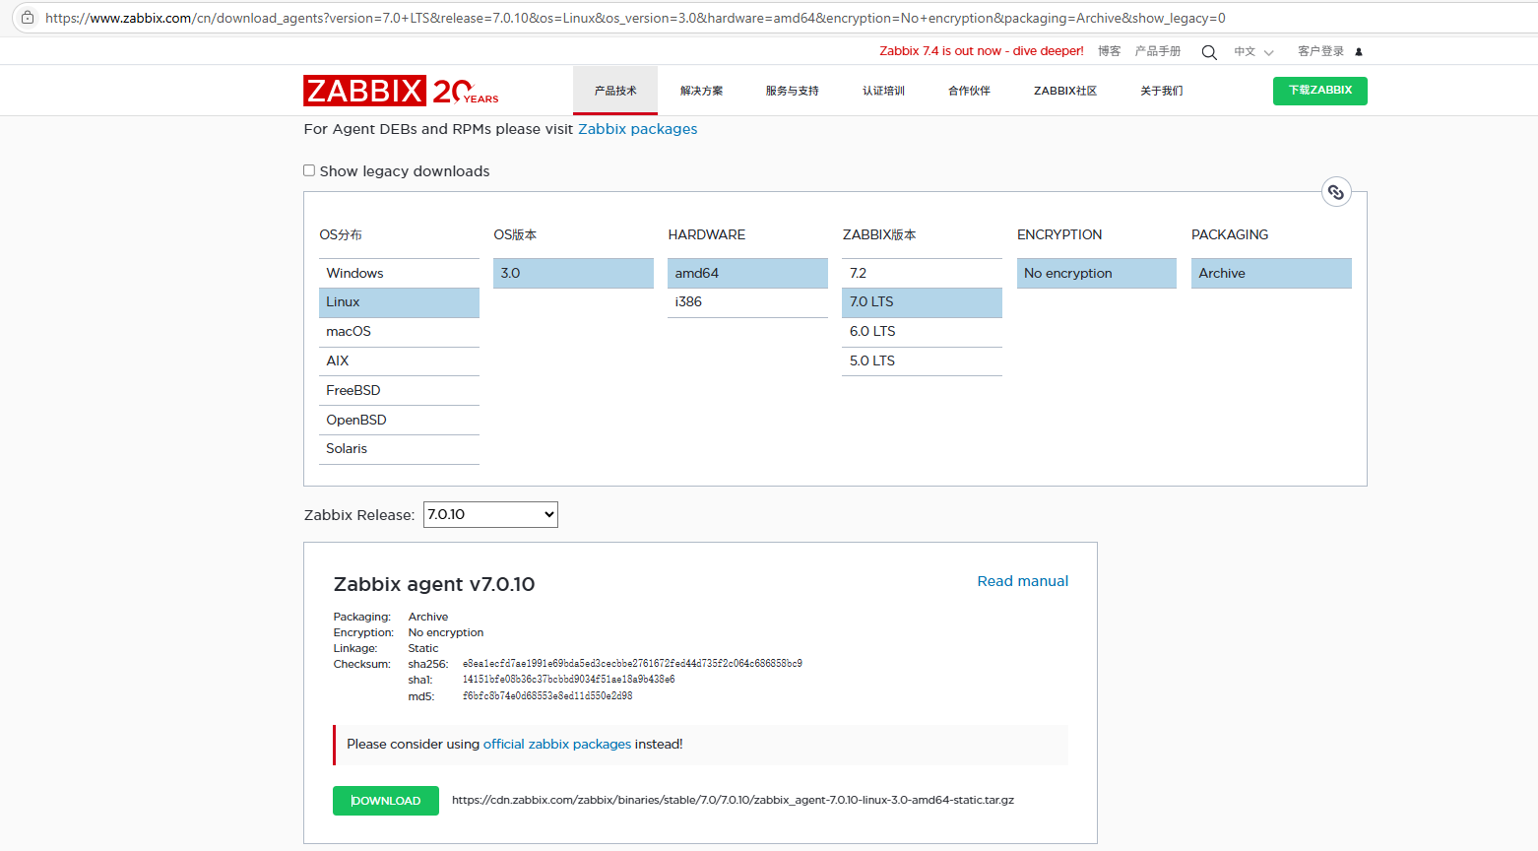Open the 认证培训 menu
The height and width of the screenshot is (851, 1538).
[883, 91]
